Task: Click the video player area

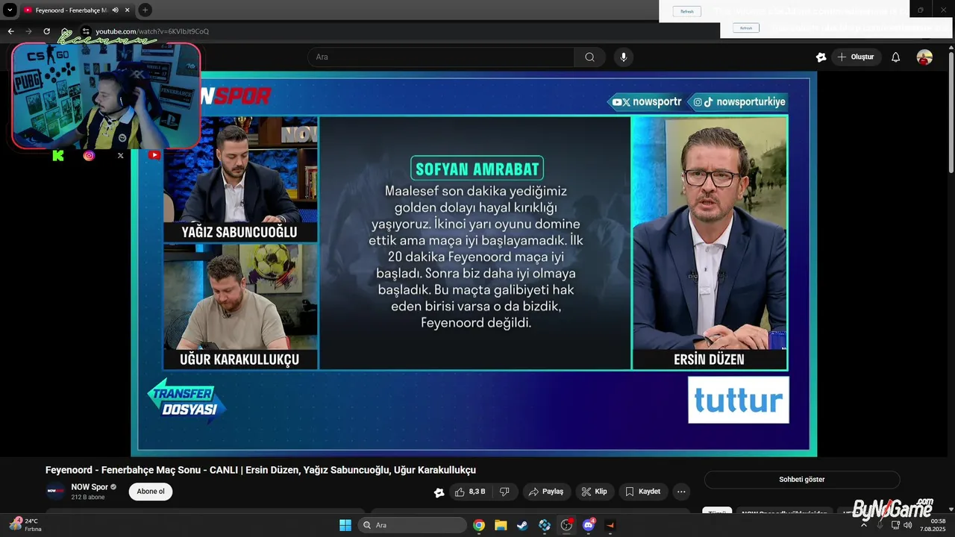Action: [474, 263]
